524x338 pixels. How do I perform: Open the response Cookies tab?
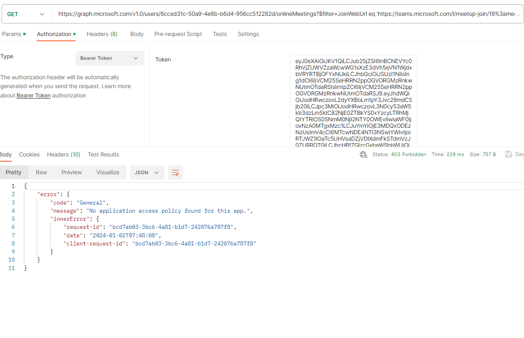tap(29, 154)
